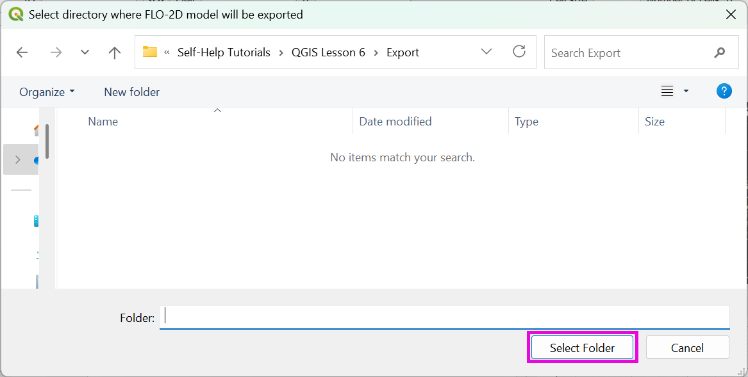
Task: Create a New folder
Action: [131, 92]
